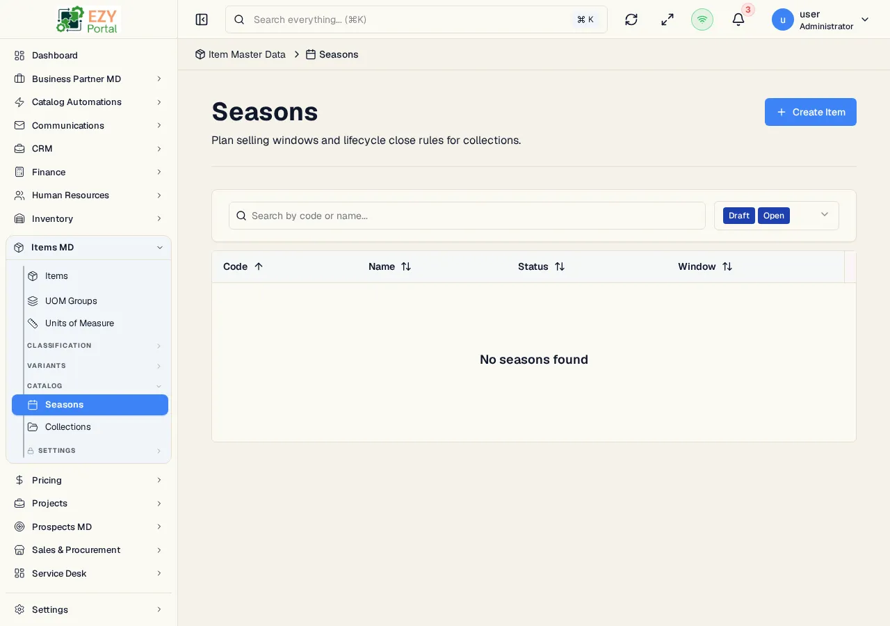Click the Draft filter tag
The width and height of the screenshot is (890, 626).
739,216
